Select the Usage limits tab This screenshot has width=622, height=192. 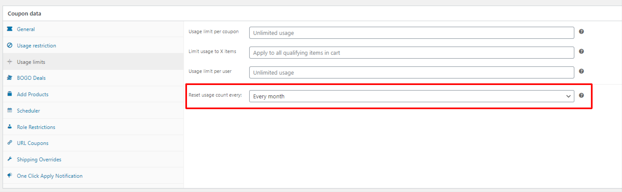pos(93,62)
